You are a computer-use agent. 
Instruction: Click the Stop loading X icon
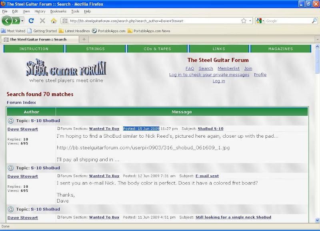[x=42, y=21]
